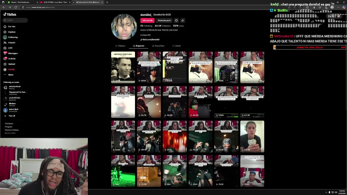Reload the TikTok page
347x195 pixels.
[x=16, y=7]
